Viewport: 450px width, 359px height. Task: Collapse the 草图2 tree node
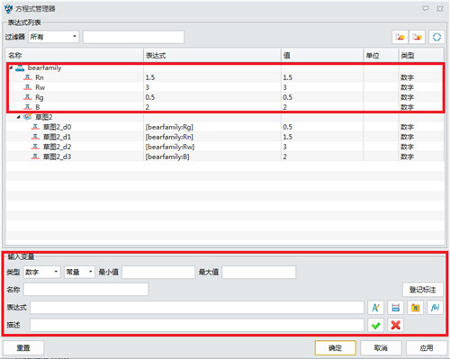(x=19, y=117)
